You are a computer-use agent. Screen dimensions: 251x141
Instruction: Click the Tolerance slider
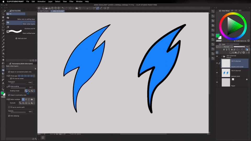tap(18, 84)
